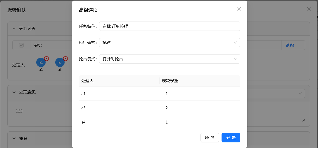The image size is (318, 148).
Task: Collapse the 处理意见 section
Action: point(14,92)
